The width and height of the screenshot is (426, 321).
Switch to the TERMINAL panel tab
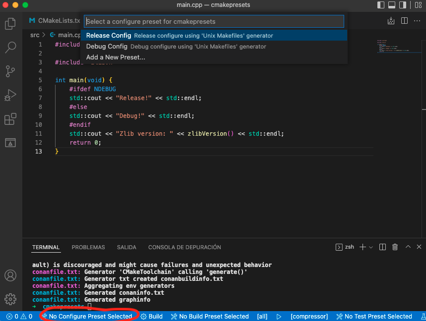[46, 247]
